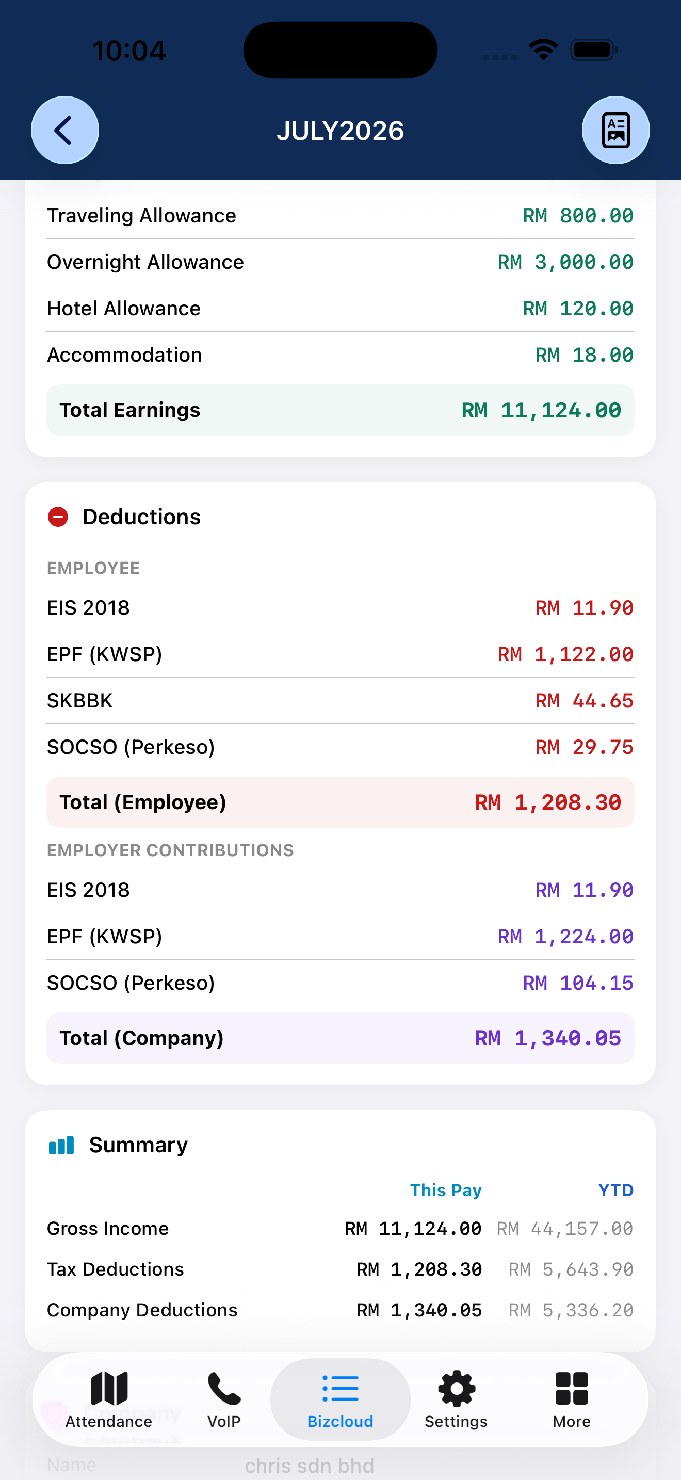Open the payslip document icon

point(615,131)
